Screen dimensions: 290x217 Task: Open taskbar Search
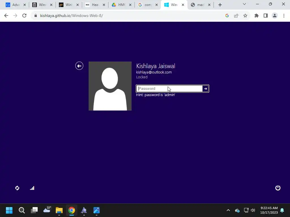(x=22, y=210)
